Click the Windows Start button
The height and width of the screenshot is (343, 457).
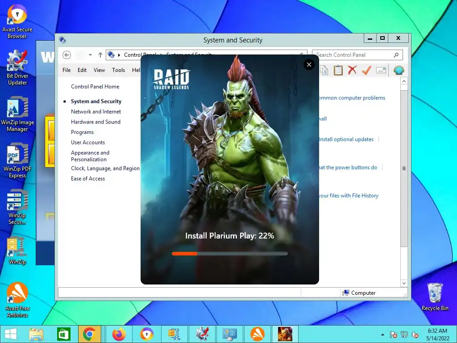[x=11, y=334]
